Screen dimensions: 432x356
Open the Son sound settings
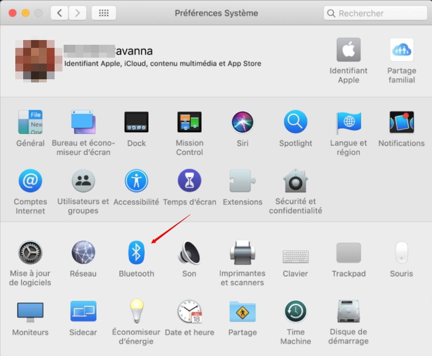189,252
